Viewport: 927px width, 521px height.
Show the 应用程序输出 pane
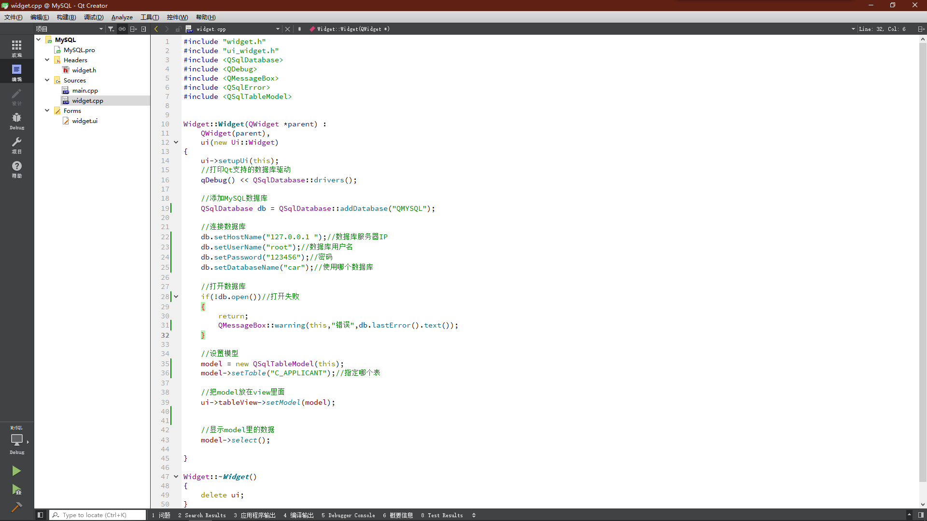coord(254,515)
